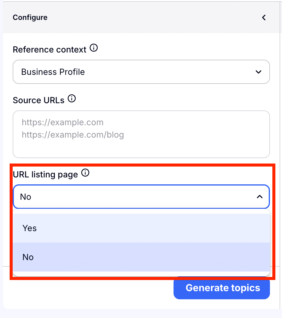Image resolution: width=282 pixels, height=318 pixels.
Task: Click the Business Profile selected value text
Action: tap(53, 72)
